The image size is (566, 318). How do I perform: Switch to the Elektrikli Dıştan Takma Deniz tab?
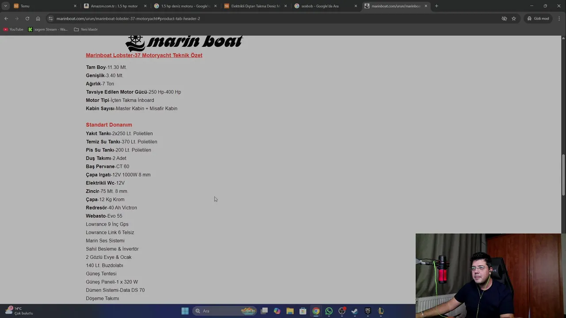[x=255, y=6]
